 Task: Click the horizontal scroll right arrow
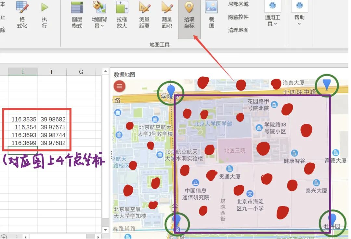tap(98, 237)
